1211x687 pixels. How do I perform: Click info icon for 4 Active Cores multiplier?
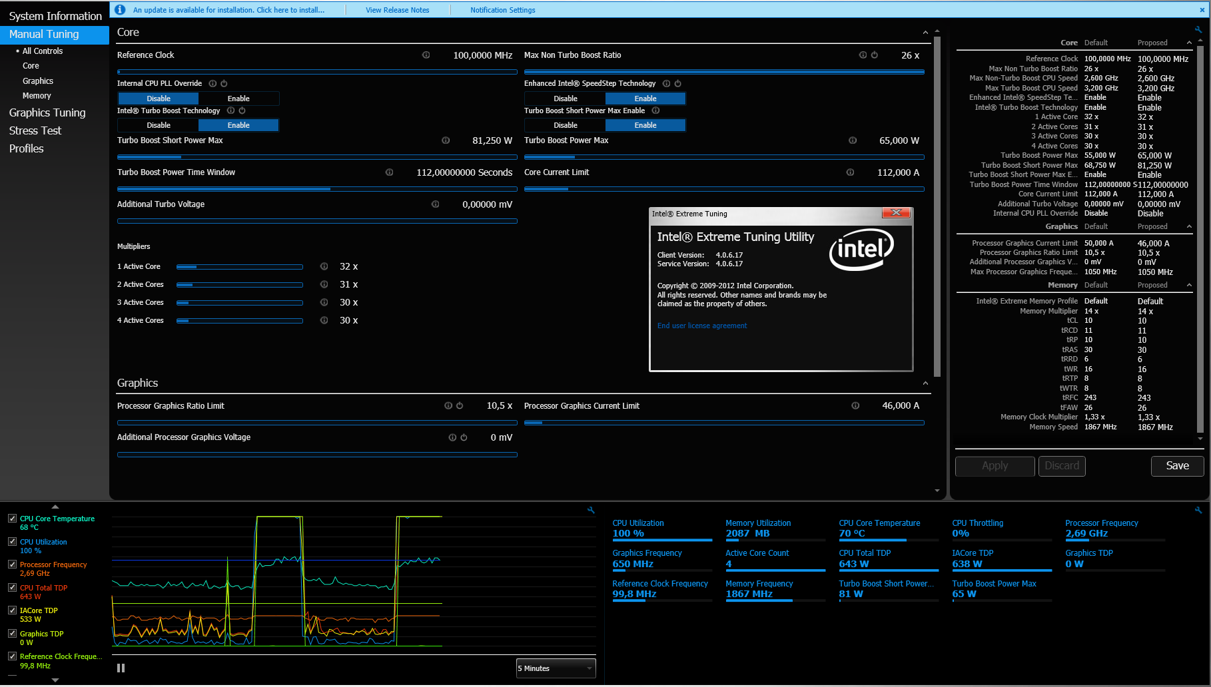coord(324,320)
